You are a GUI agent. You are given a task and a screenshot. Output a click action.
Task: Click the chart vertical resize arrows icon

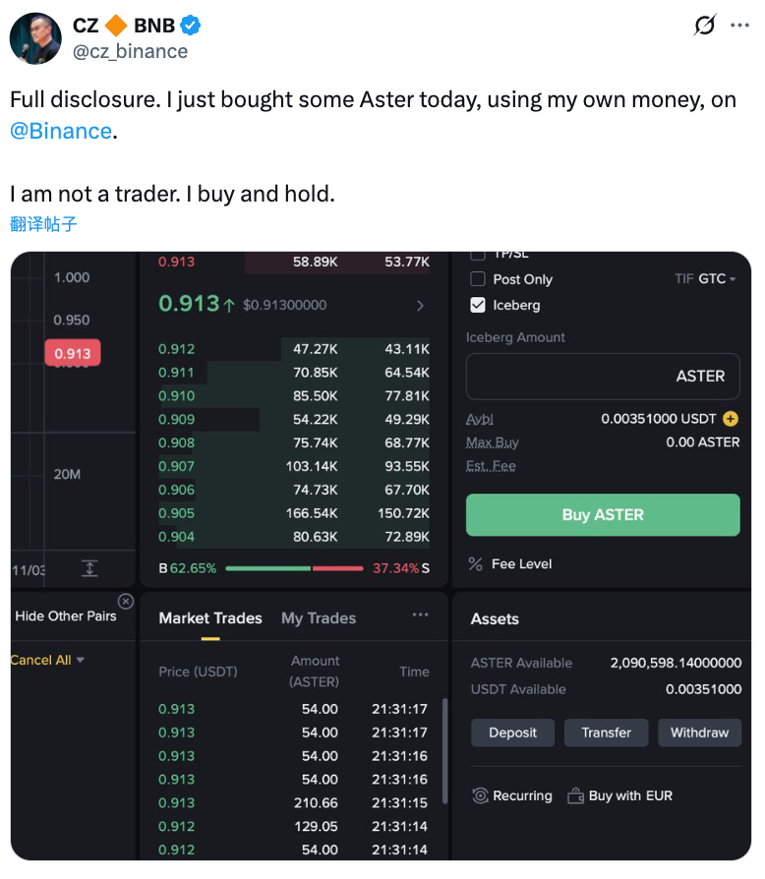89,568
